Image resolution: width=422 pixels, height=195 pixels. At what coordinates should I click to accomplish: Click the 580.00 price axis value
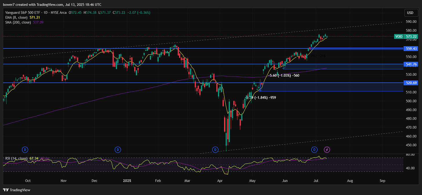point(410,30)
